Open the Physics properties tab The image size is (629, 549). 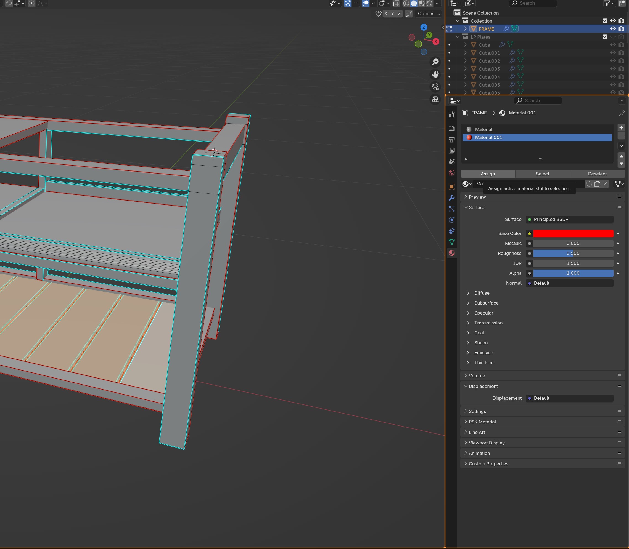coord(451,220)
